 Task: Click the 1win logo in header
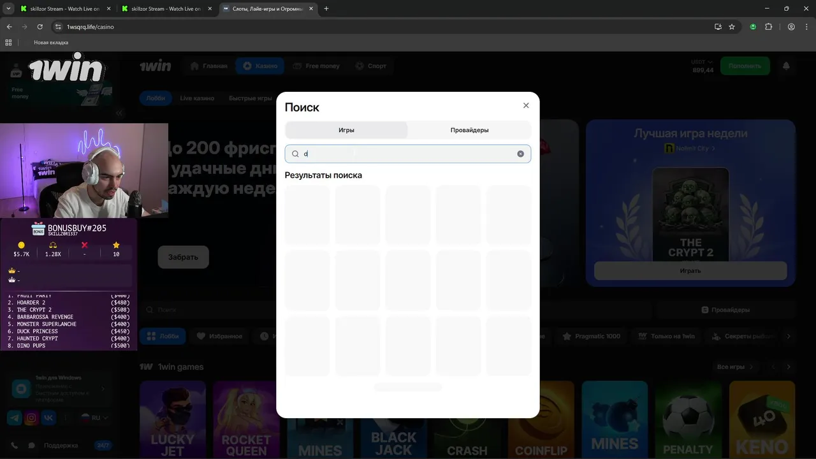coord(156,66)
